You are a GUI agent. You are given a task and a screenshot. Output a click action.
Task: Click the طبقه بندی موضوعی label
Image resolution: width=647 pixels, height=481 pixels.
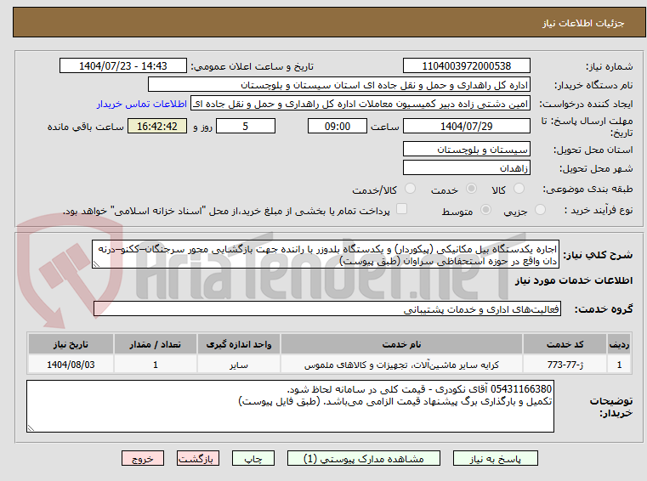tap(588, 189)
